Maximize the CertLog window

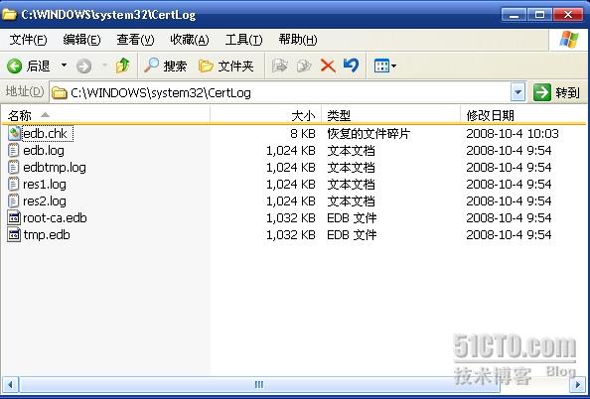539,15
